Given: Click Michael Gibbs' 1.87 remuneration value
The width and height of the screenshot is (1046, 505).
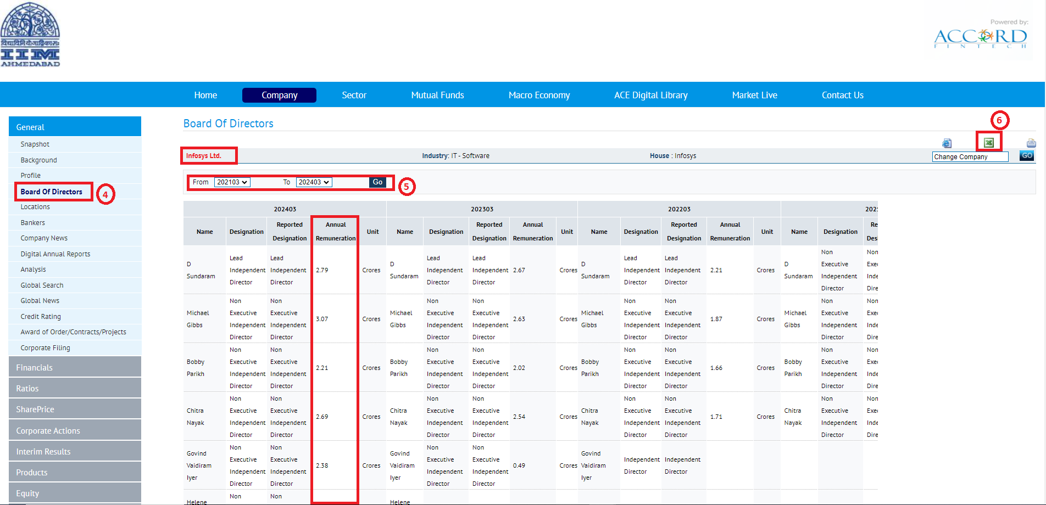Looking at the screenshot, I should coord(716,319).
